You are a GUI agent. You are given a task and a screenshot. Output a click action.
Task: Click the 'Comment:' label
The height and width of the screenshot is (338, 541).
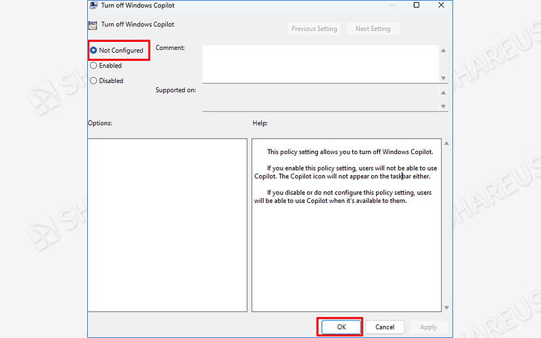170,47
